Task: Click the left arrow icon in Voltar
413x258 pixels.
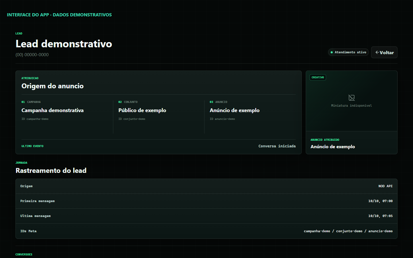Action: [377, 52]
